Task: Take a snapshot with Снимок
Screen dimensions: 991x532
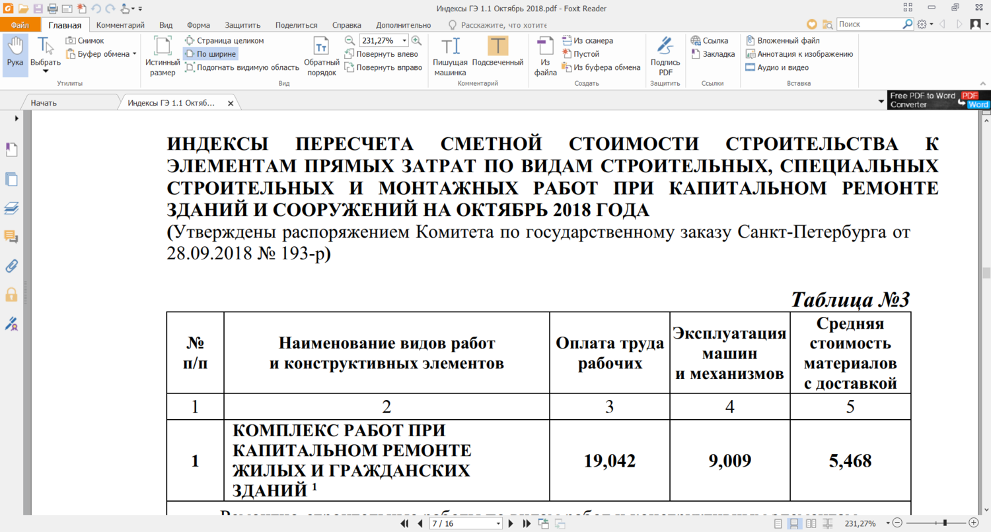Action: point(85,40)
